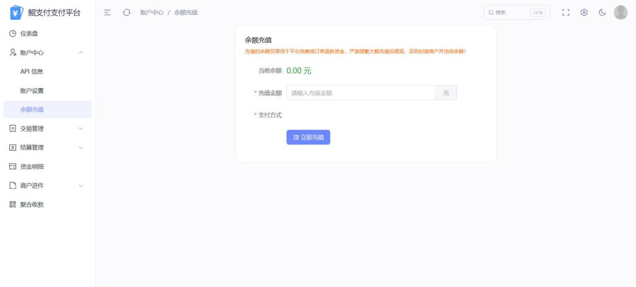This screenshot has height=287, width=636.
Task: Open the 聚合收款 menu item
Action: click(x=47, y=205)
